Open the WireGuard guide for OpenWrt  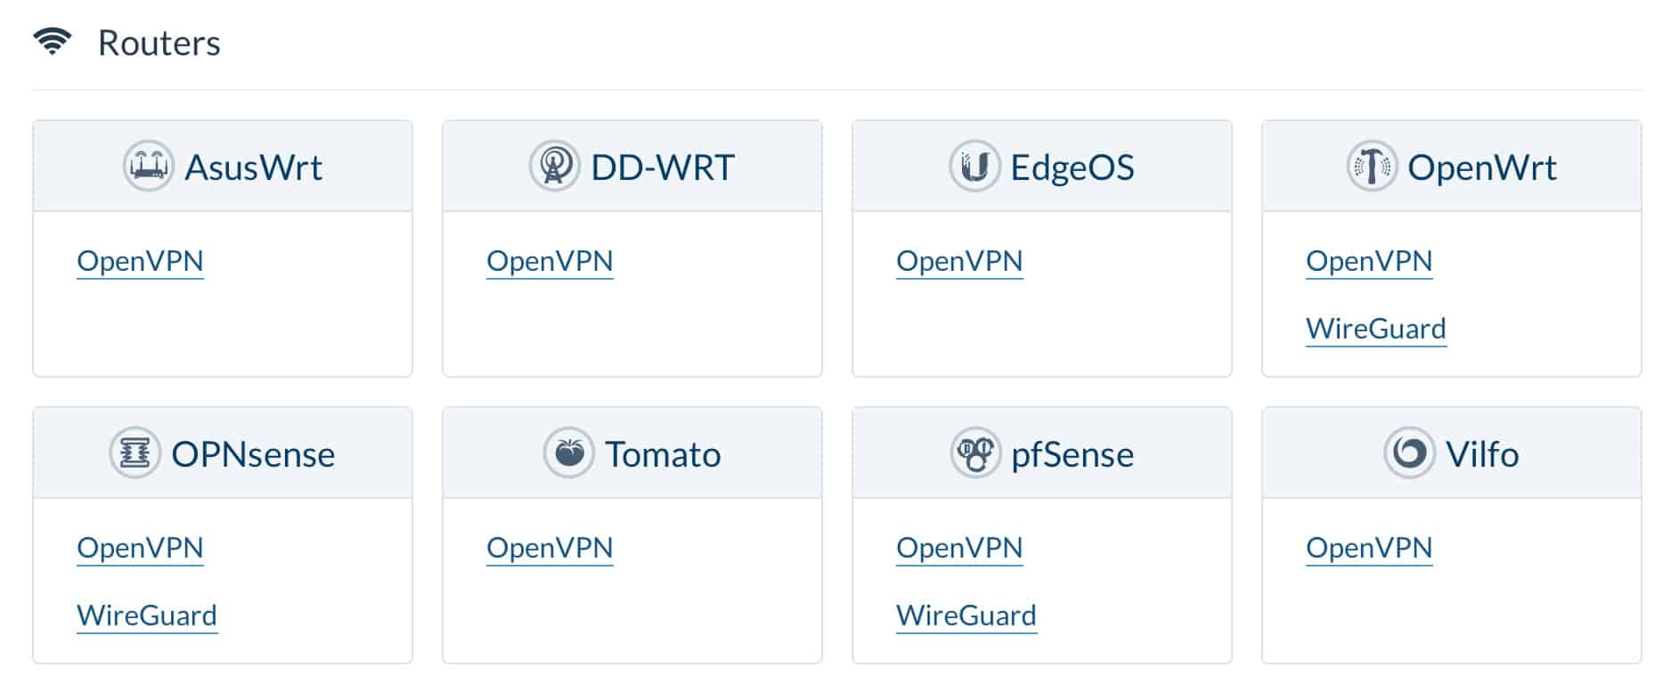coord(1376,329)
